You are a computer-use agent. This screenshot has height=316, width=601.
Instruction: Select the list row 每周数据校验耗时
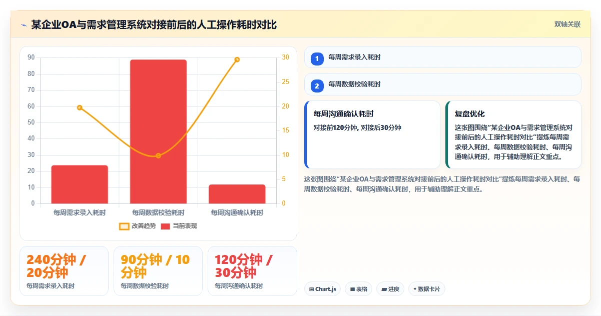[443, 84]
